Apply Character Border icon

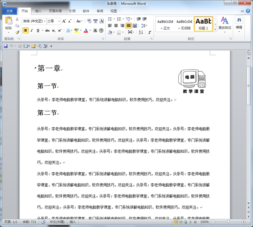(102, 21)
